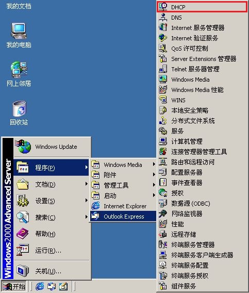
Task: Expand the 启动 submenu
Action: tap(123, 196)
